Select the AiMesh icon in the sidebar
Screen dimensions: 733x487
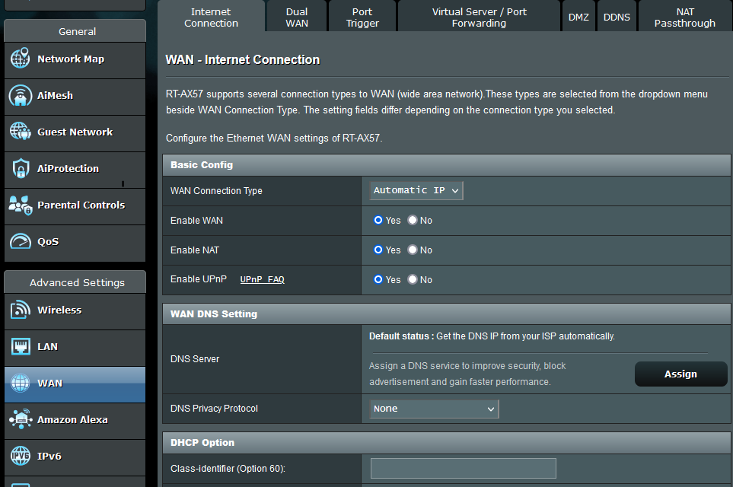(x=20, y=97)
